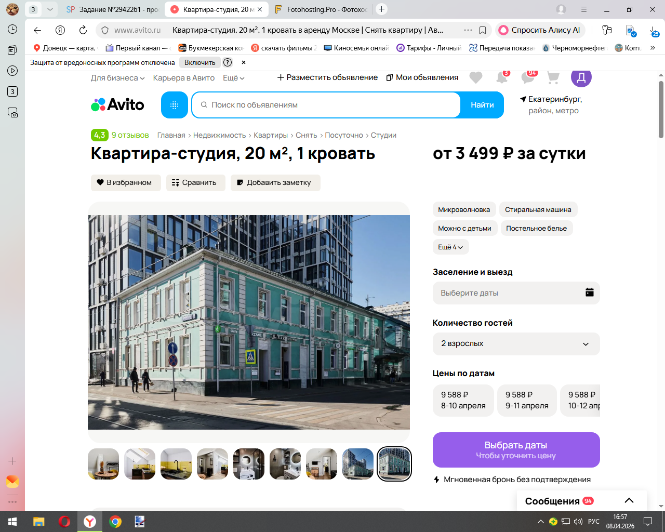
Task: Toggle the В избранном favorite button
Action: point(126,183)
